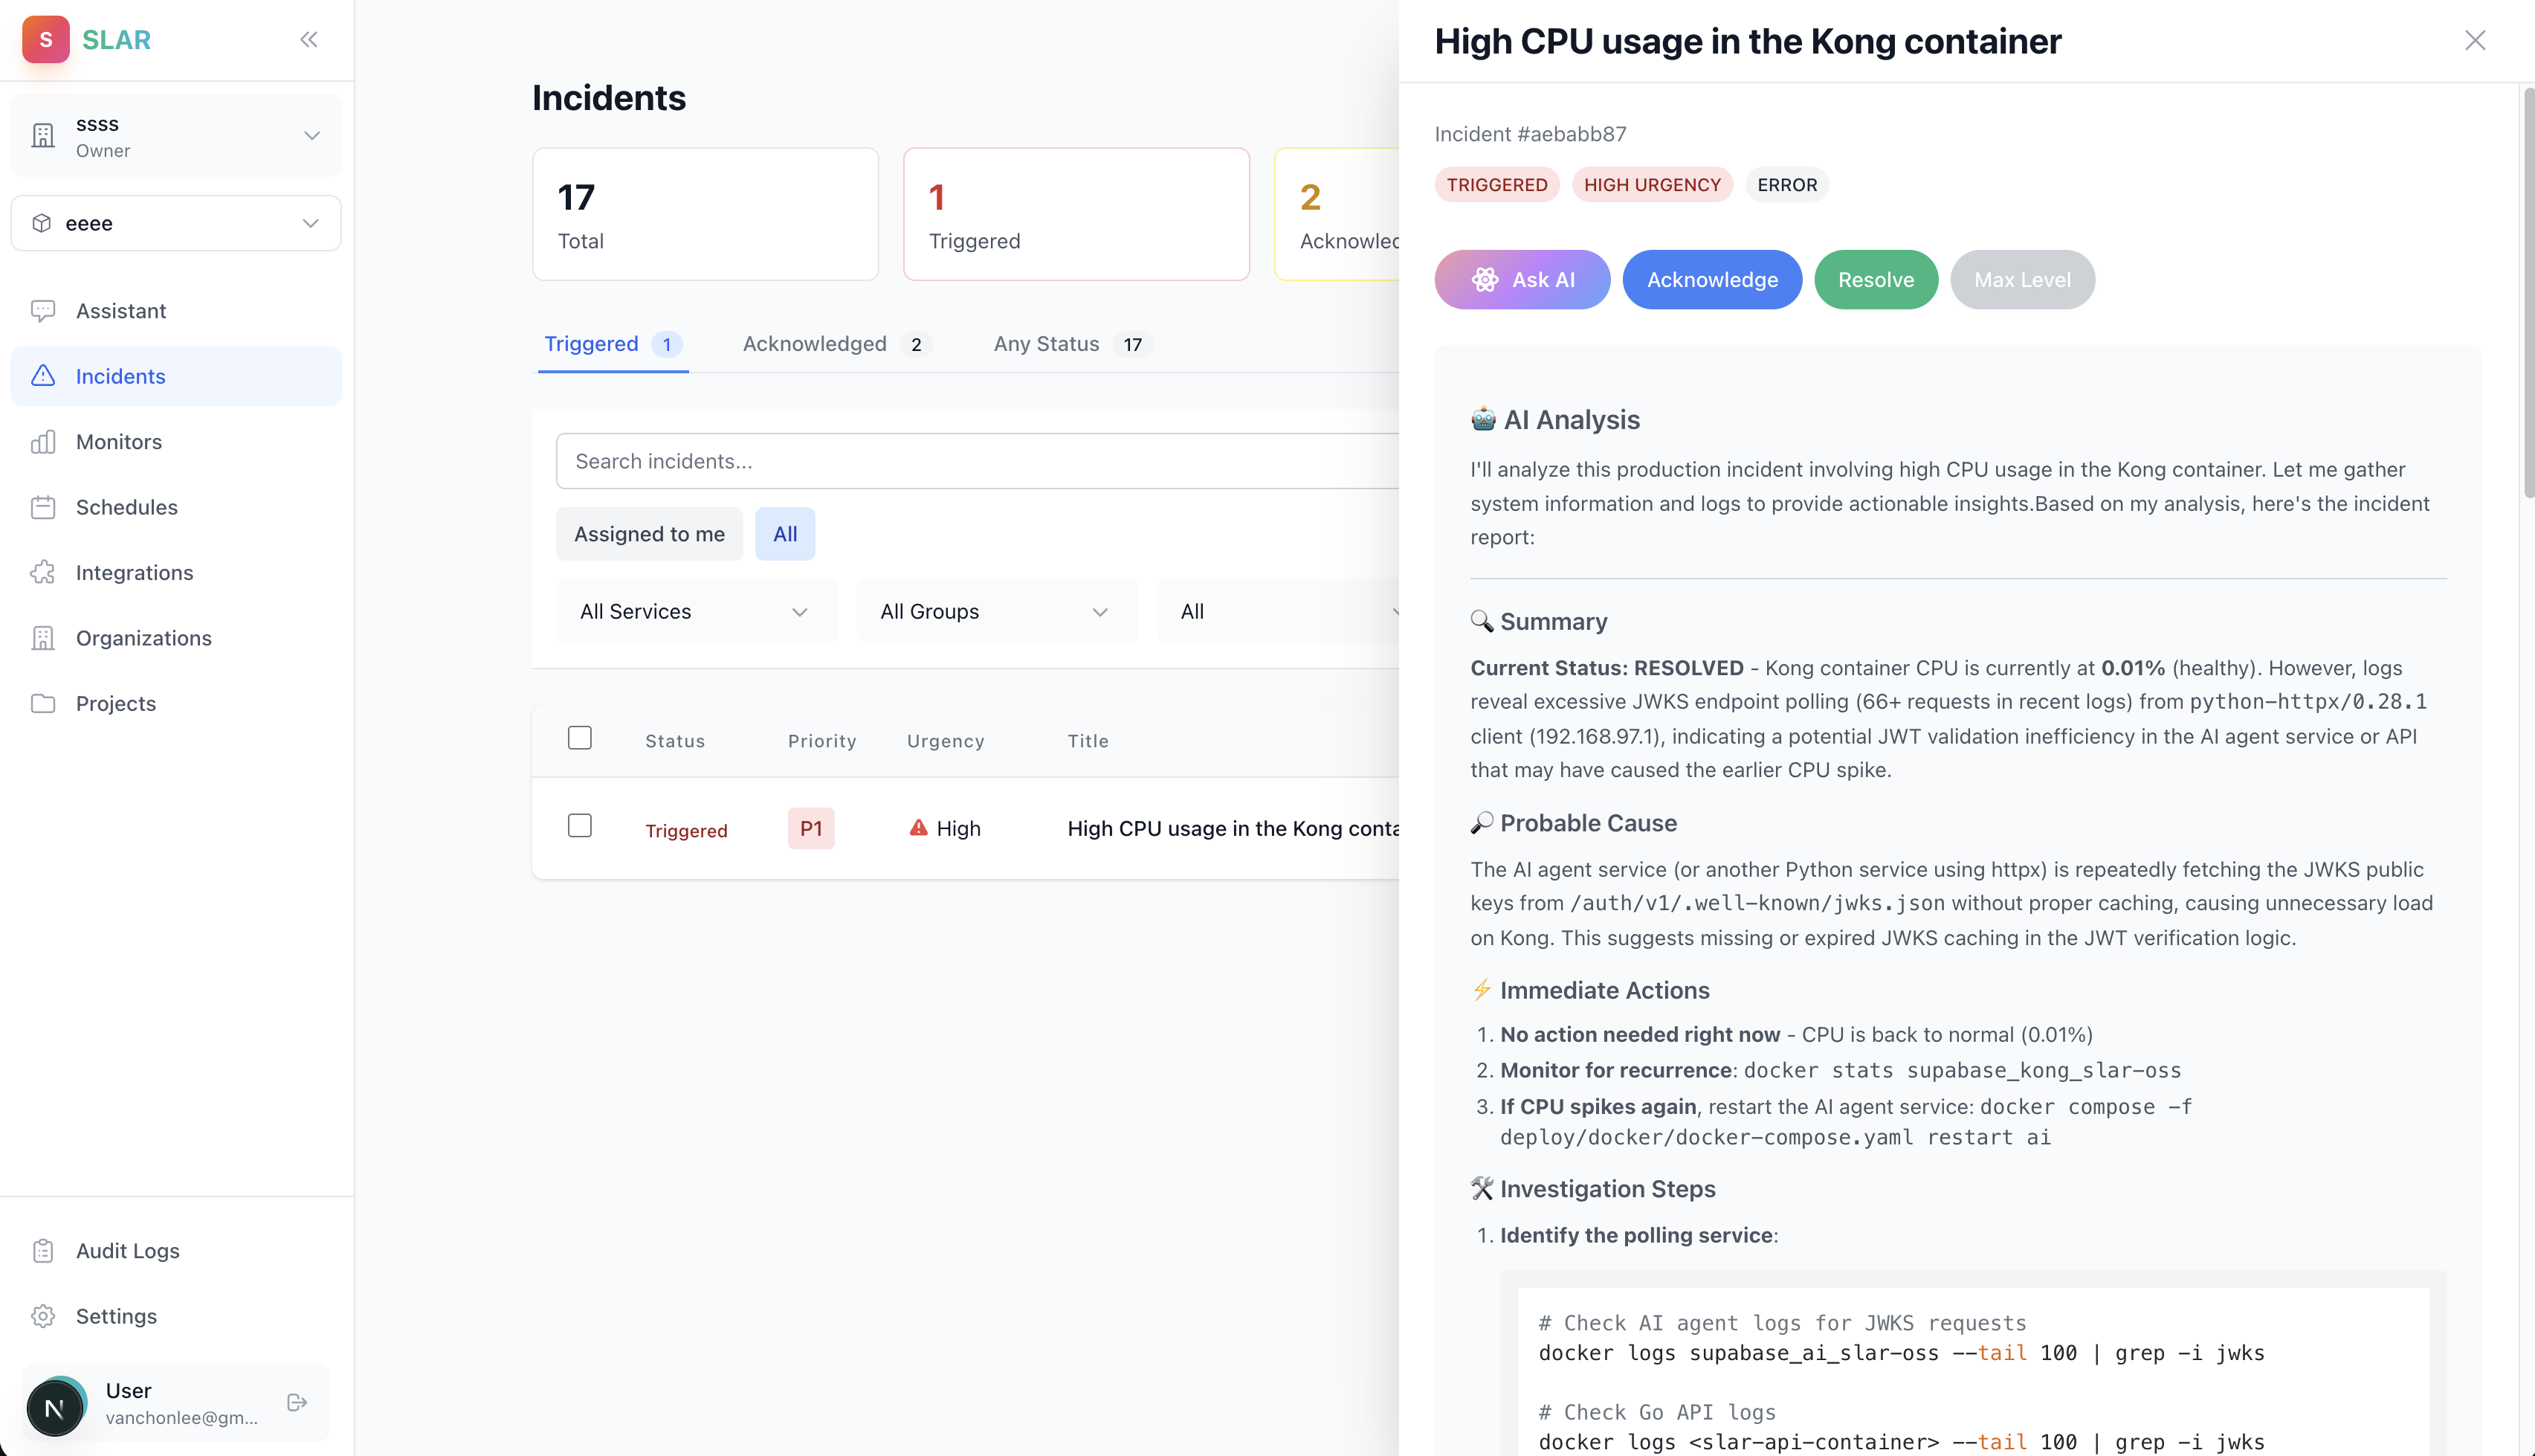Close the incident detail panel
Image resolution: width=2535 pixels, height=1456 pixels.
(x=2475, y=40)
